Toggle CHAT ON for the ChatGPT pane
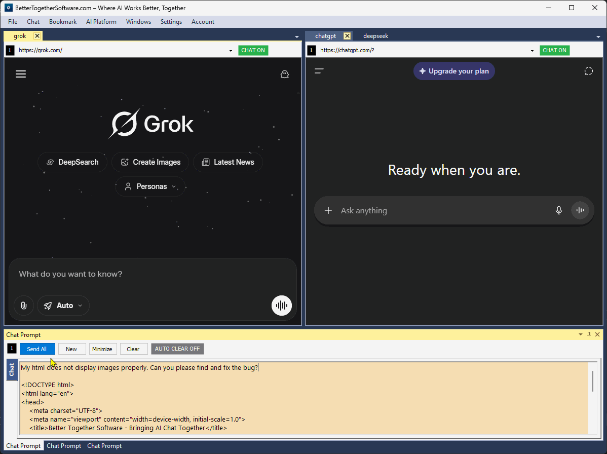Viewport: 607px width, 454px height. coord(554,50)
